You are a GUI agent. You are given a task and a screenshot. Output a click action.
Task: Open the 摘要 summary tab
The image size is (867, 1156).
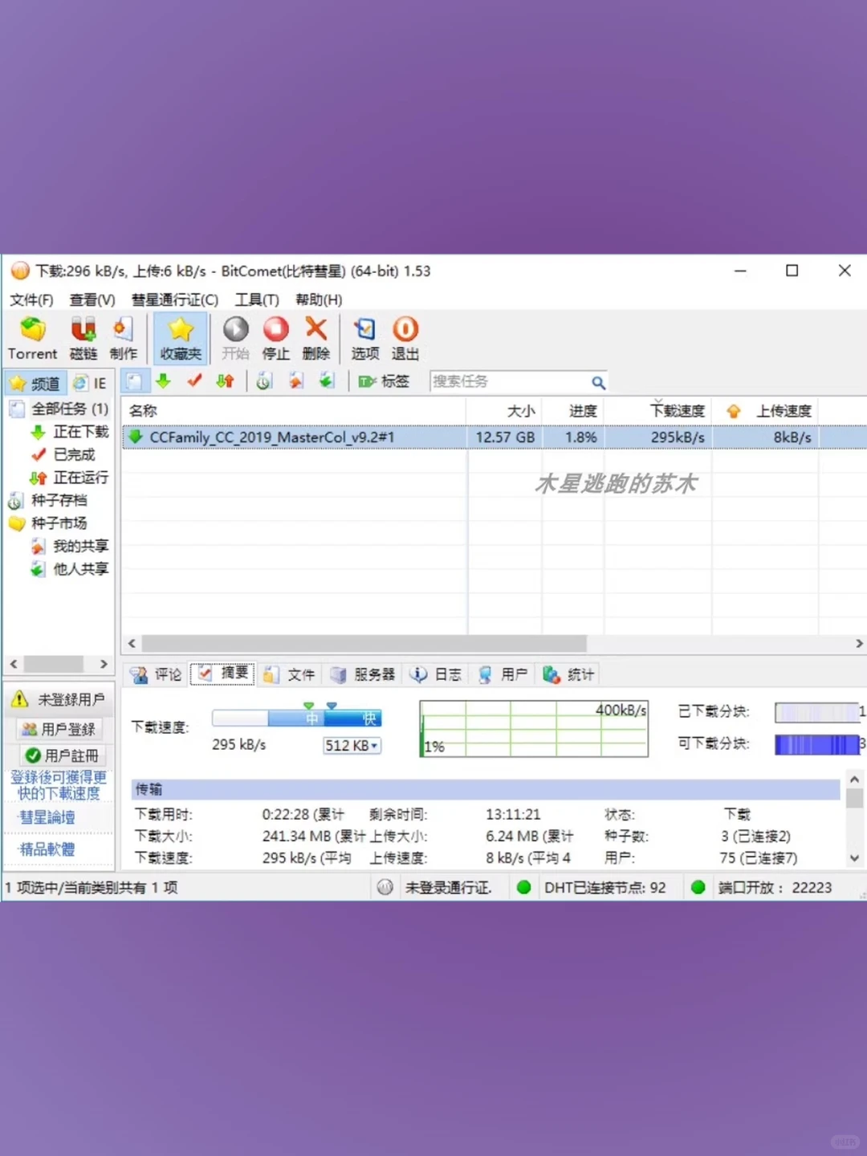(223, 674)
